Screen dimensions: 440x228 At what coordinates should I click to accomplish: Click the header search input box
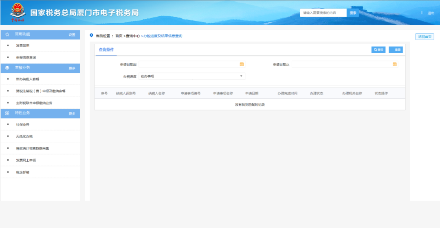pyautogui.click(x=323, y=13)
